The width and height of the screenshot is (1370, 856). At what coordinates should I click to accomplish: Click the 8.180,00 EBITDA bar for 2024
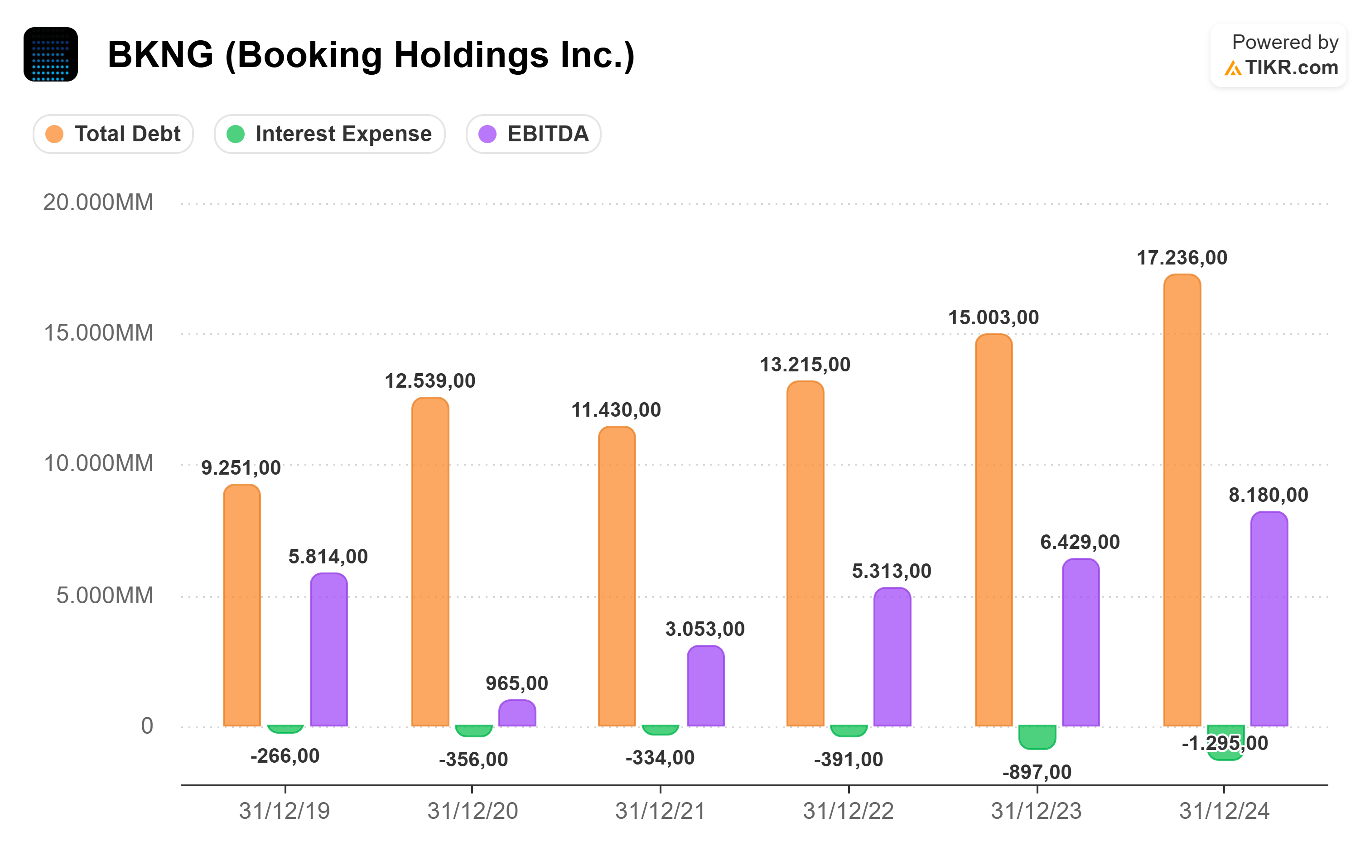pyautogui.click(x=1269, y=618)
